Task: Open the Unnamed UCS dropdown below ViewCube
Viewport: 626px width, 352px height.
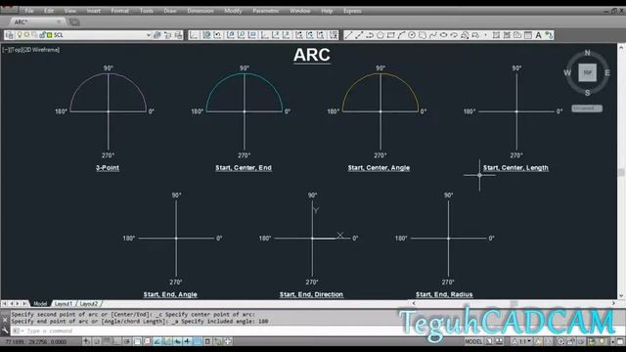Action: (587, 109)
